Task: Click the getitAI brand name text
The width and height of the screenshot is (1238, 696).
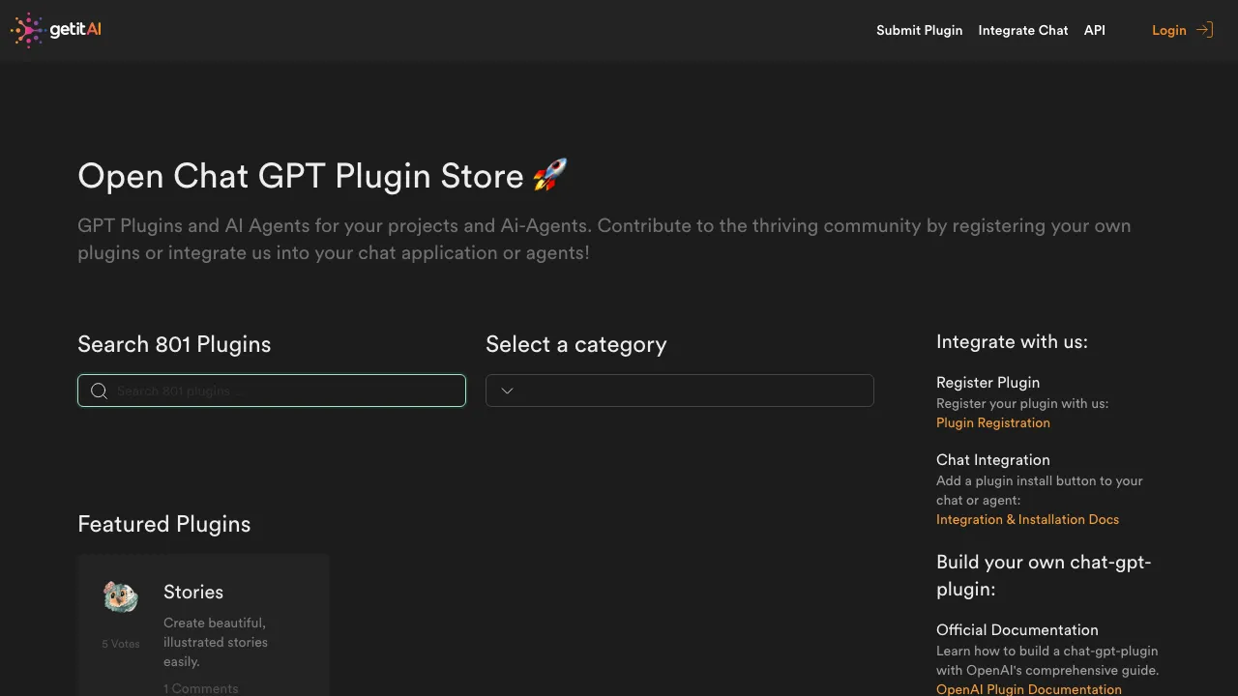Action: tap(75, 30)
